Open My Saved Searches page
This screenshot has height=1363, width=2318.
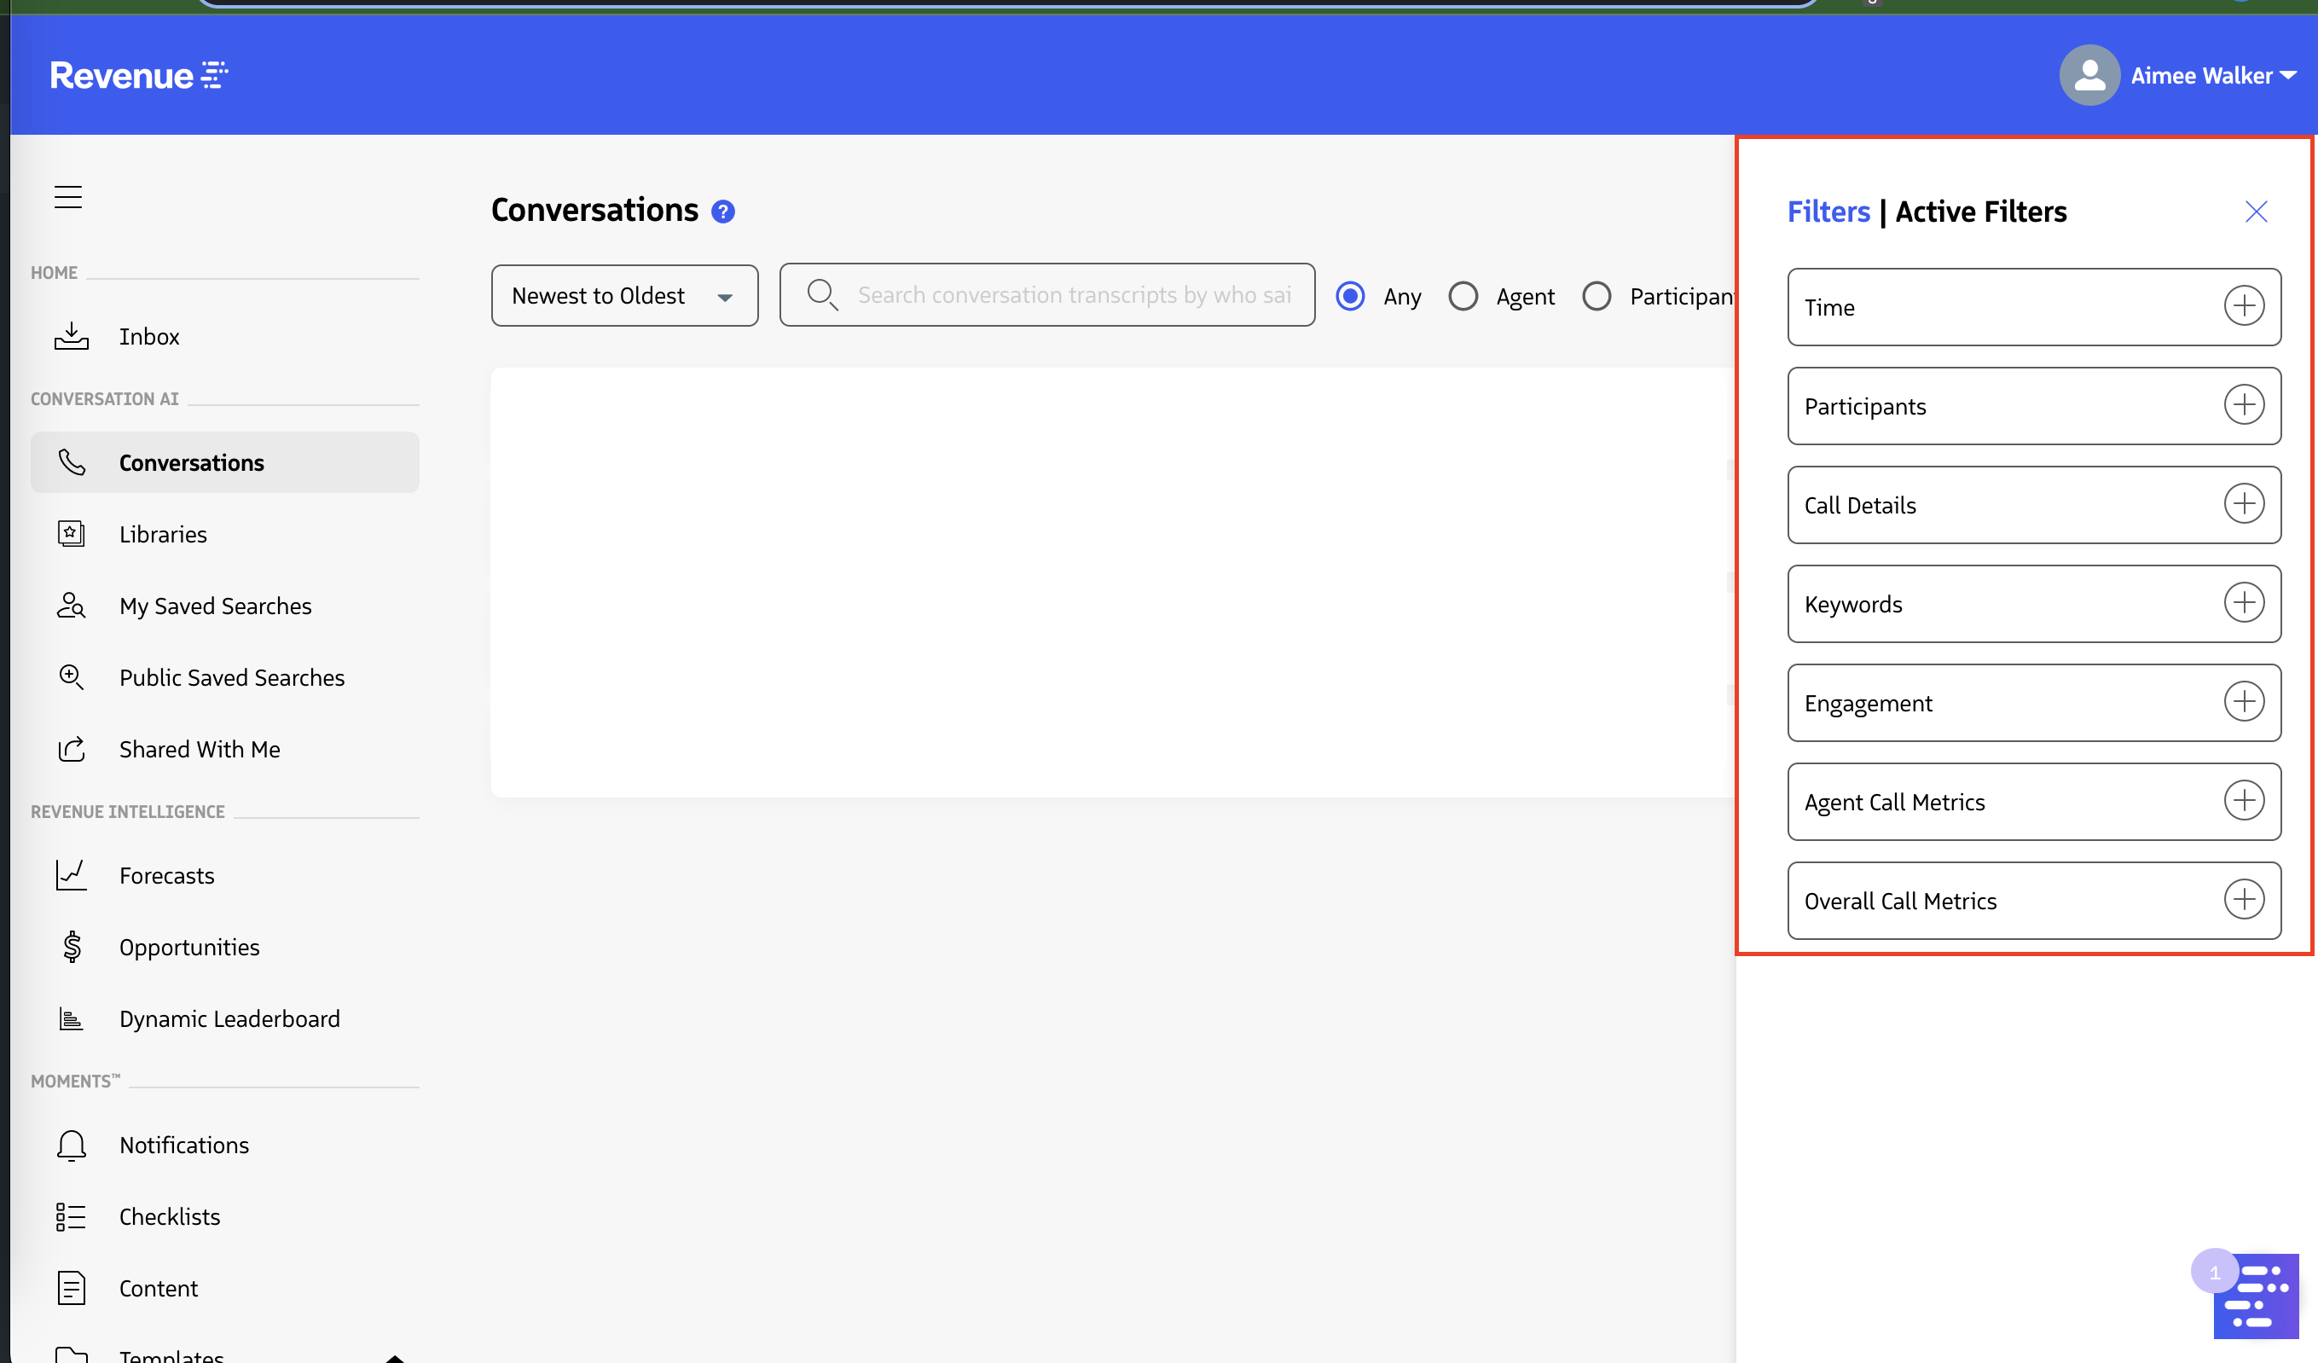(215, 606)
